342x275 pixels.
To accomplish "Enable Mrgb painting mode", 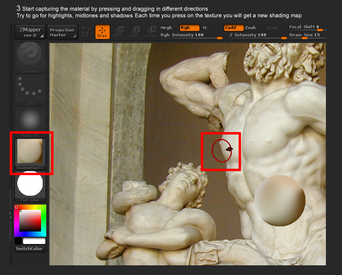I will point(166,28).
